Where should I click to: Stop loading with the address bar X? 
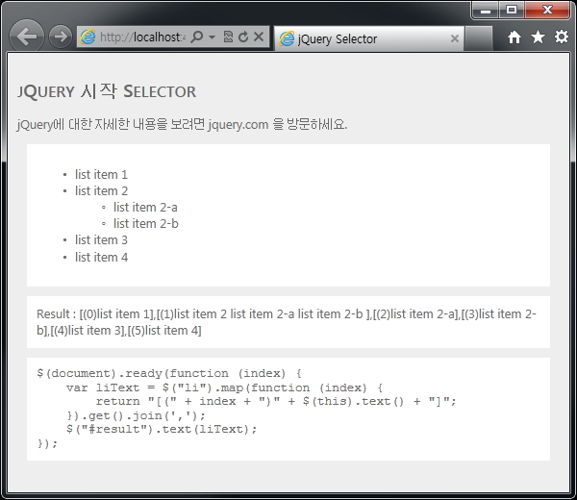[259, 37]
